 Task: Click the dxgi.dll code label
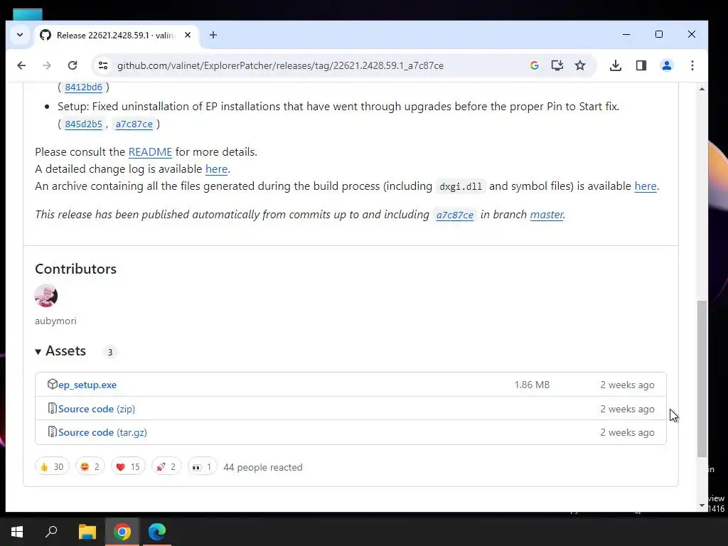click(461, 187)
